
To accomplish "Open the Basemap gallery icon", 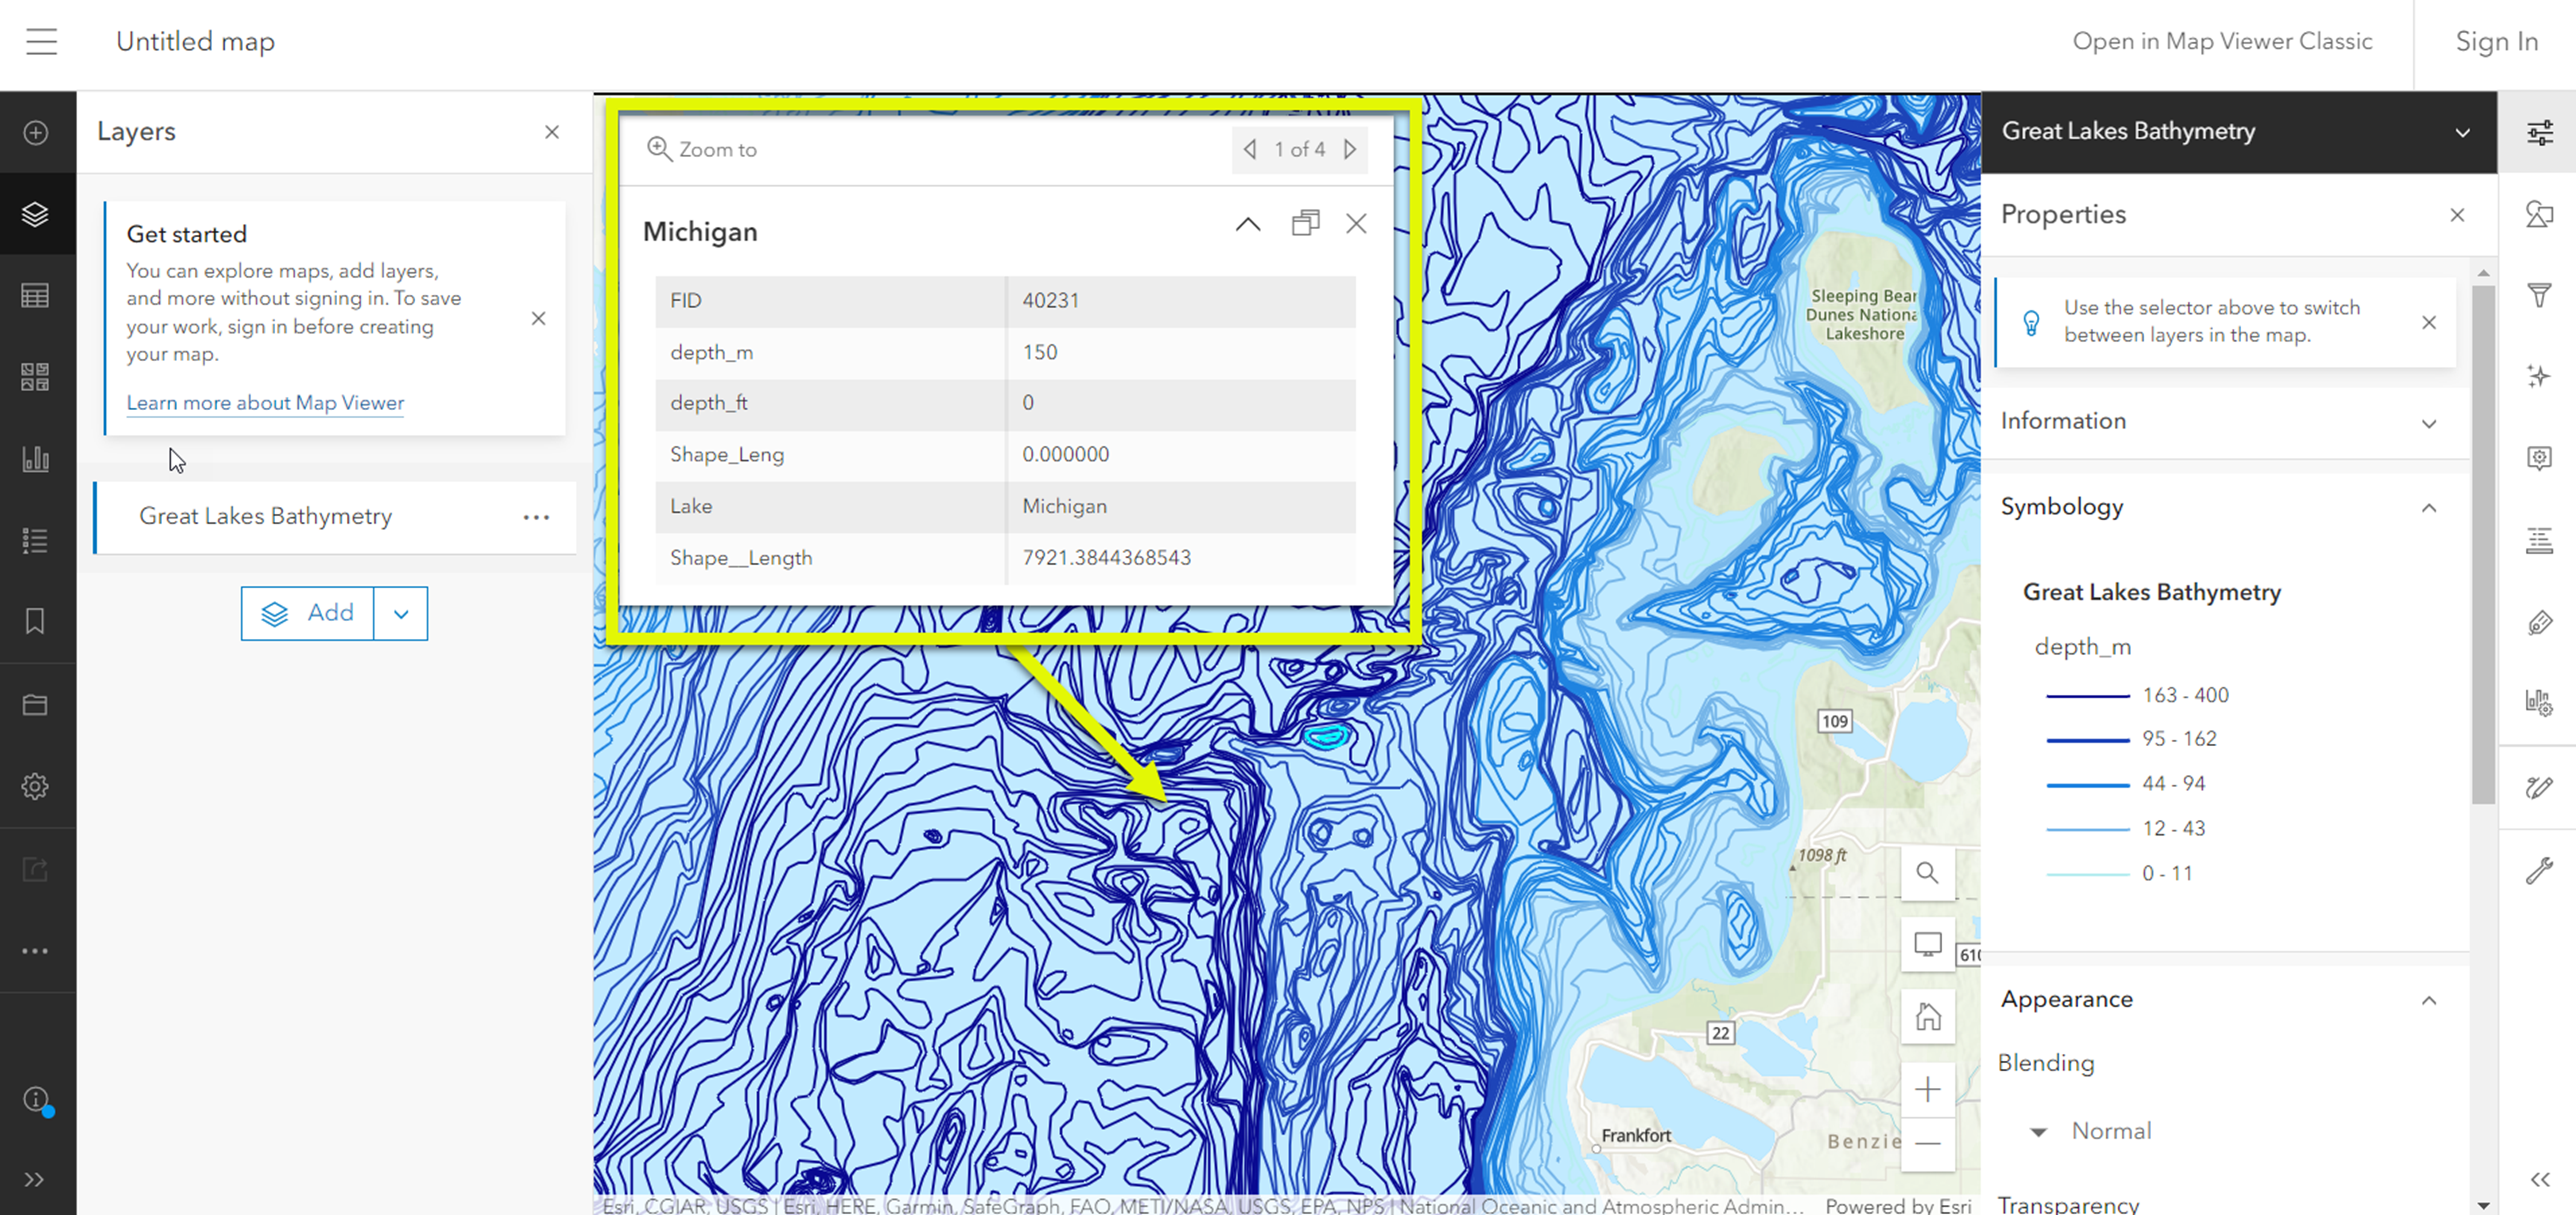I will (x=36, y=377).
